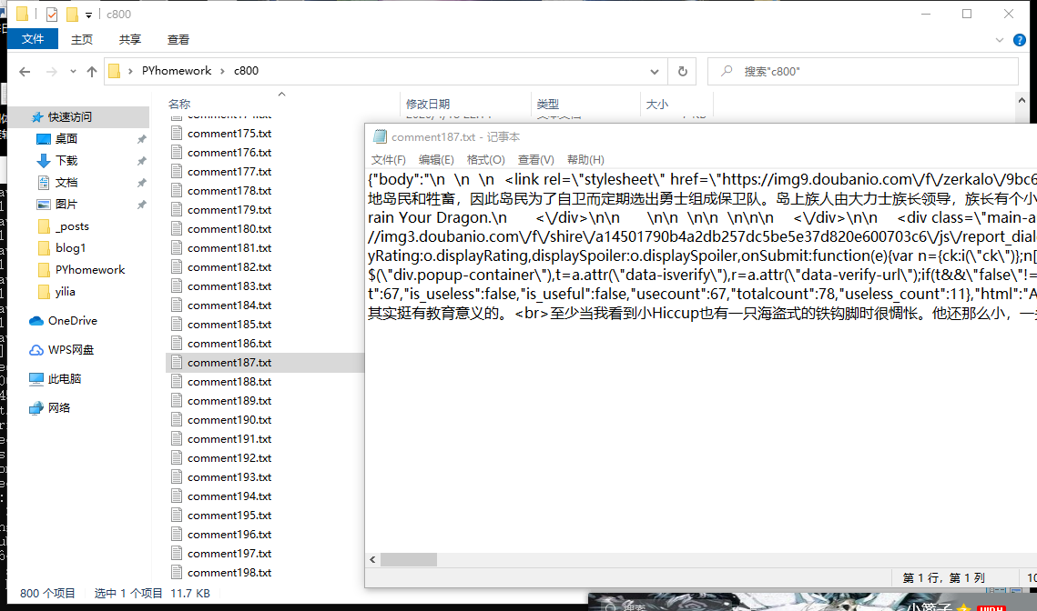This screenshot has width=1037, height=611.
Task: Select file comment190.txt
Action: [x=229, y=419]
